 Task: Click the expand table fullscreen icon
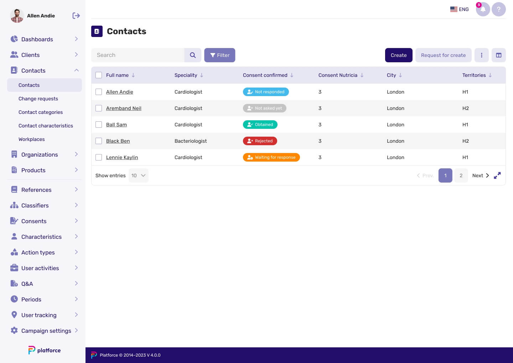click(497, 175)
